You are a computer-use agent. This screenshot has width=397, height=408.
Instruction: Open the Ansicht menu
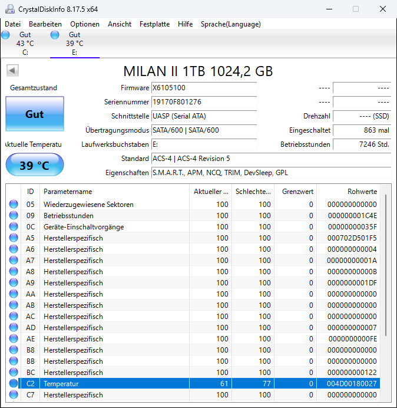pyautogui.click(x=120, y=24)
